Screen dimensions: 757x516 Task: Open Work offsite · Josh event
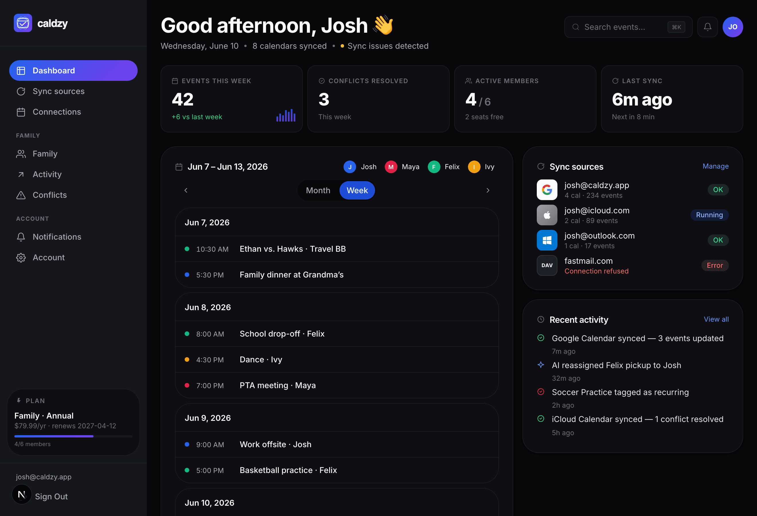coord(337,444)
